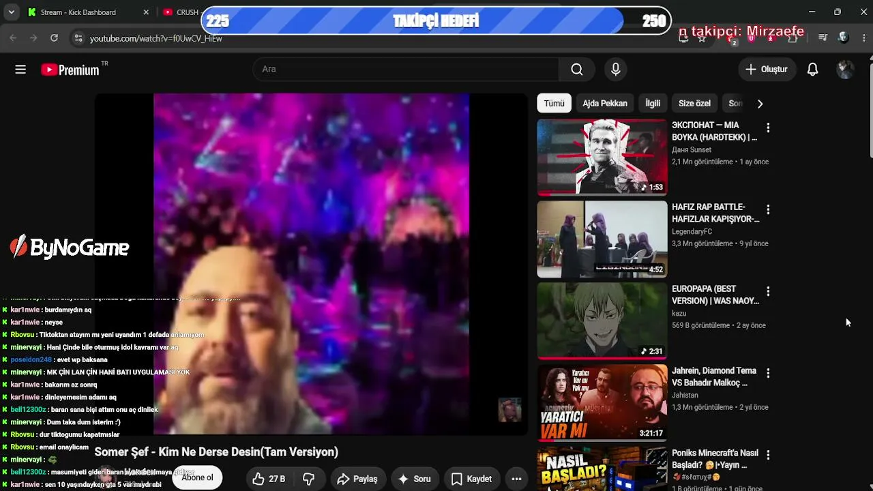Click the browser address bar URL

coord(156,39)
